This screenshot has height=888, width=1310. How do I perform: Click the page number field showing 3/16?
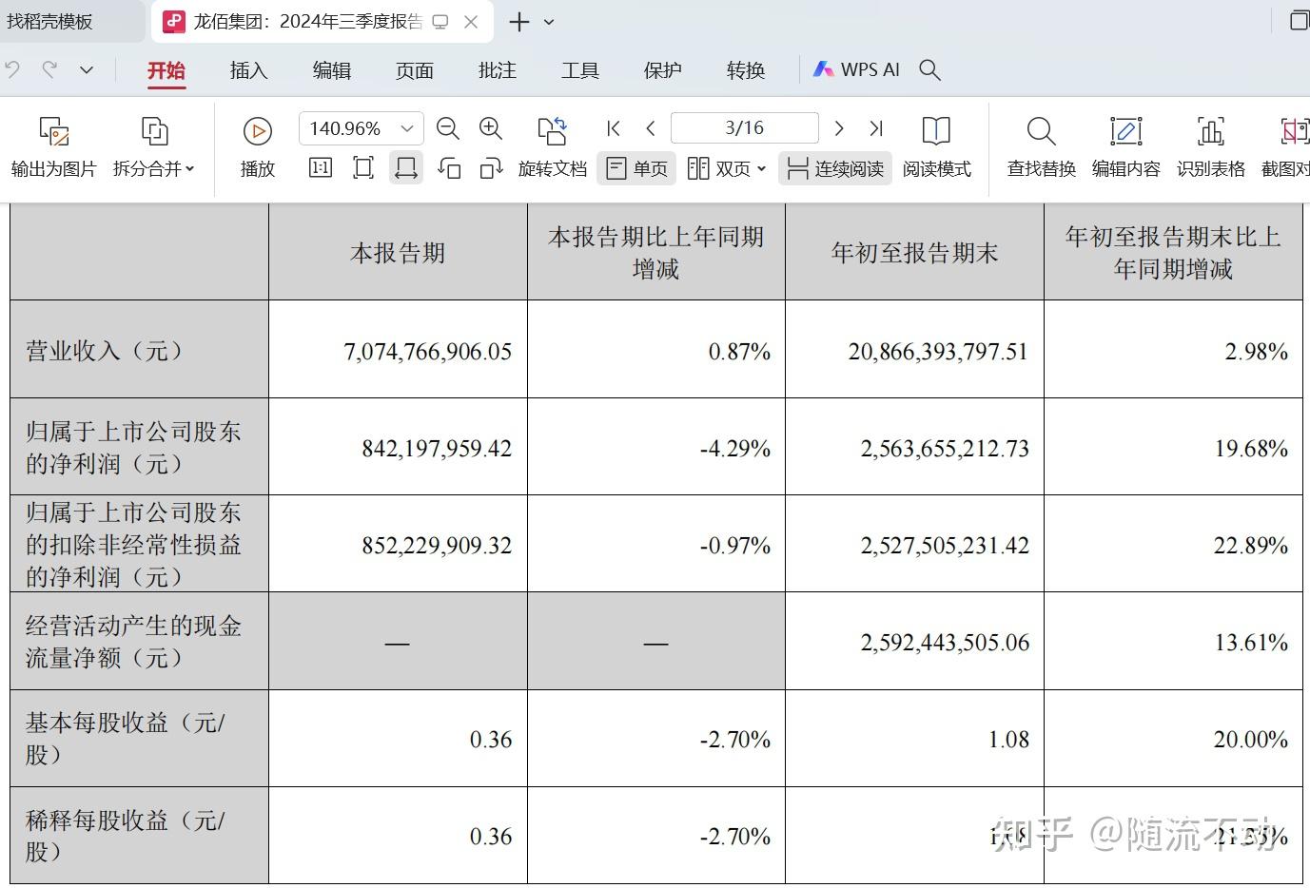point(744,127)
